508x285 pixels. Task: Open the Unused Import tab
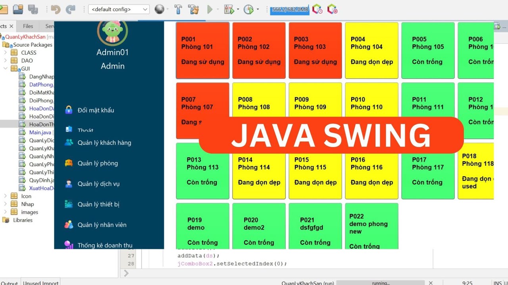click(40, 283)
